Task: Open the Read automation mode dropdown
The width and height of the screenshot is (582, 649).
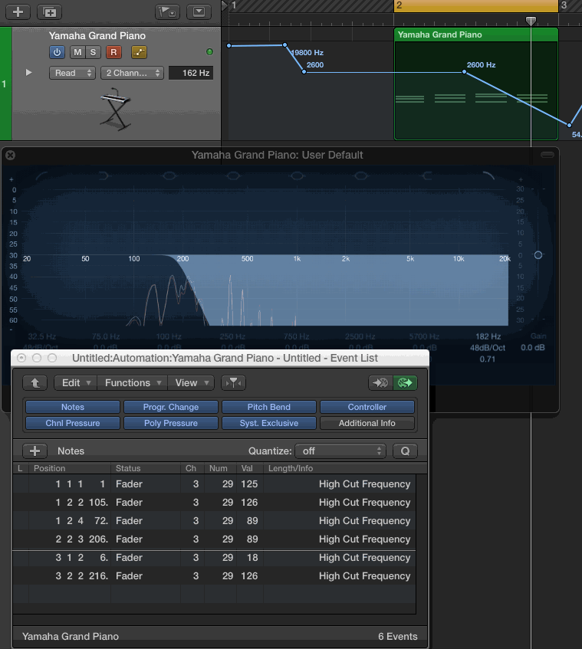Action: click(72, 73)
